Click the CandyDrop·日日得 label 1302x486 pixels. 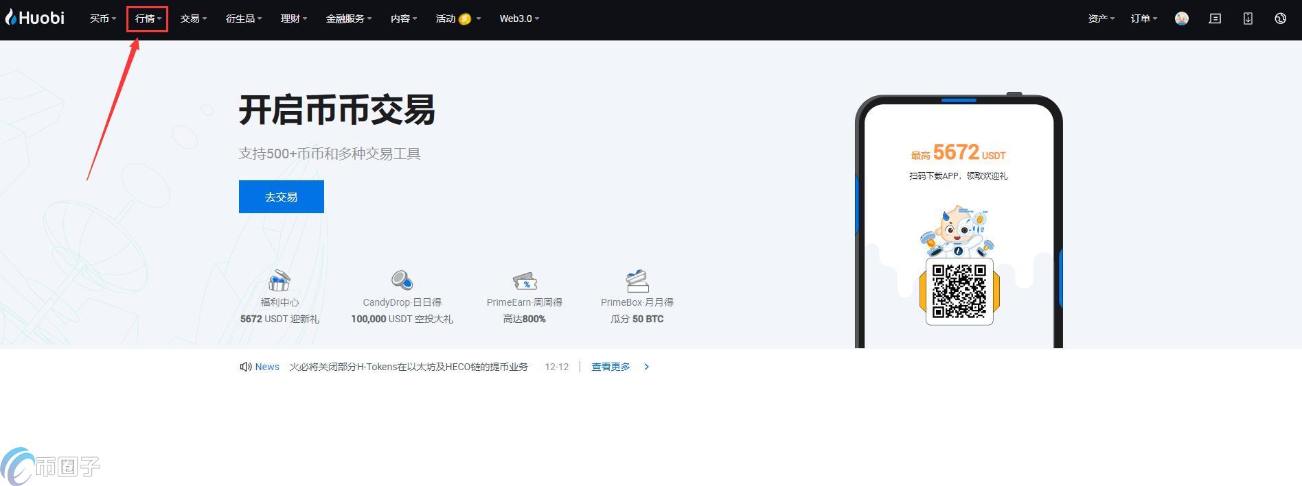[x=402, y=302]
